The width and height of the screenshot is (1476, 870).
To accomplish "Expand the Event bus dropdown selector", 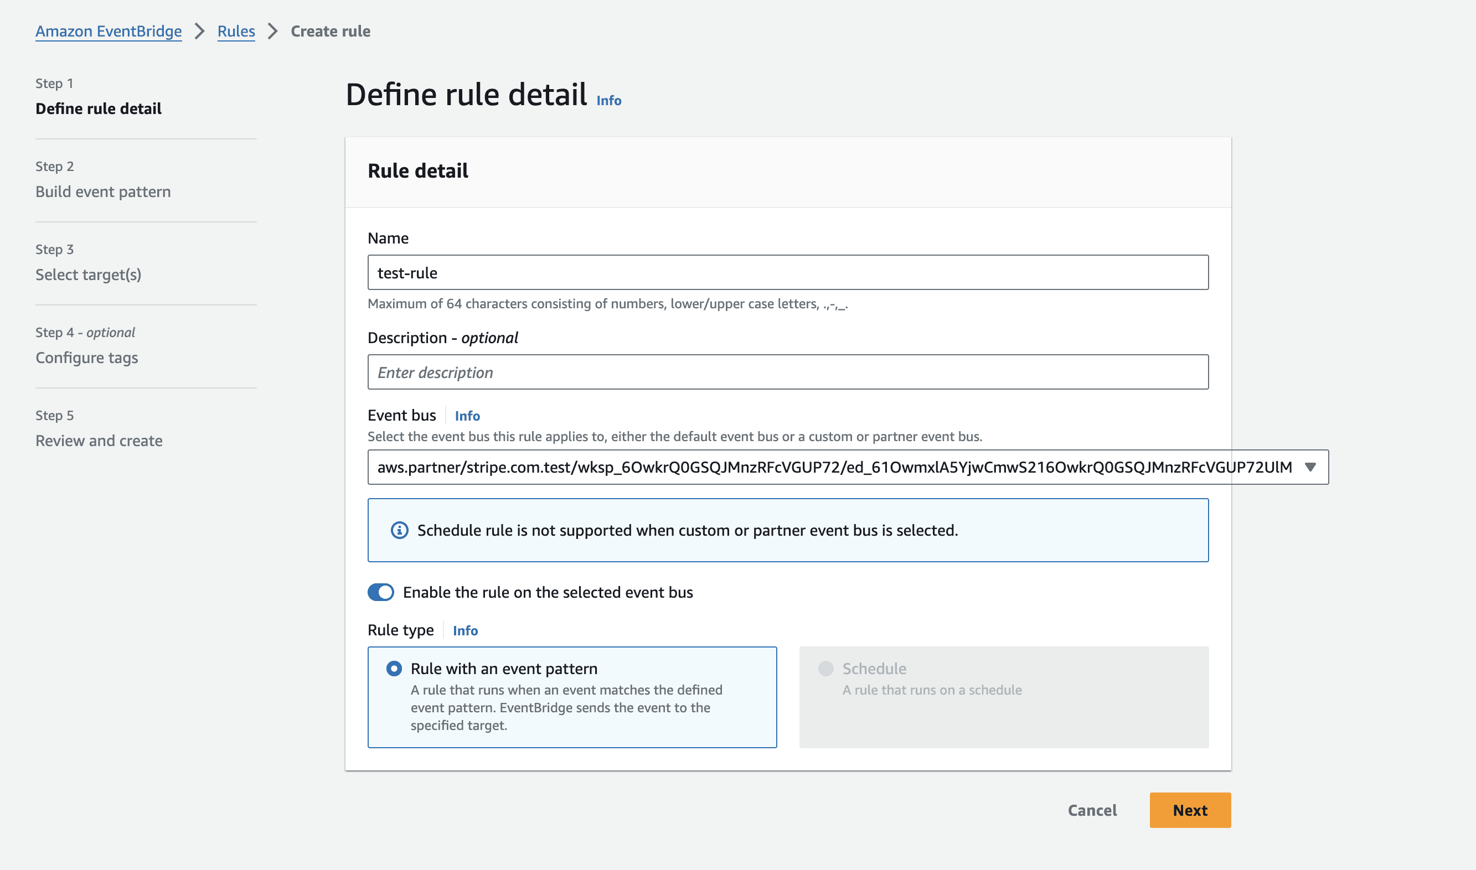I will 1309,467.
